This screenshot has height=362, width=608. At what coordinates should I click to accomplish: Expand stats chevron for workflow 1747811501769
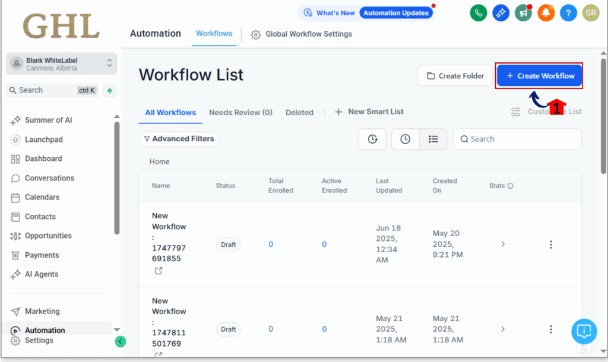pyautogui.click(x=502, y=329)
